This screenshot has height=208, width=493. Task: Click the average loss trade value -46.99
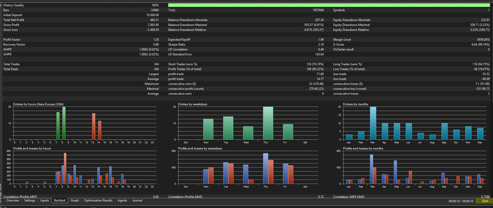pyautogui.click(x=486, y=79)
